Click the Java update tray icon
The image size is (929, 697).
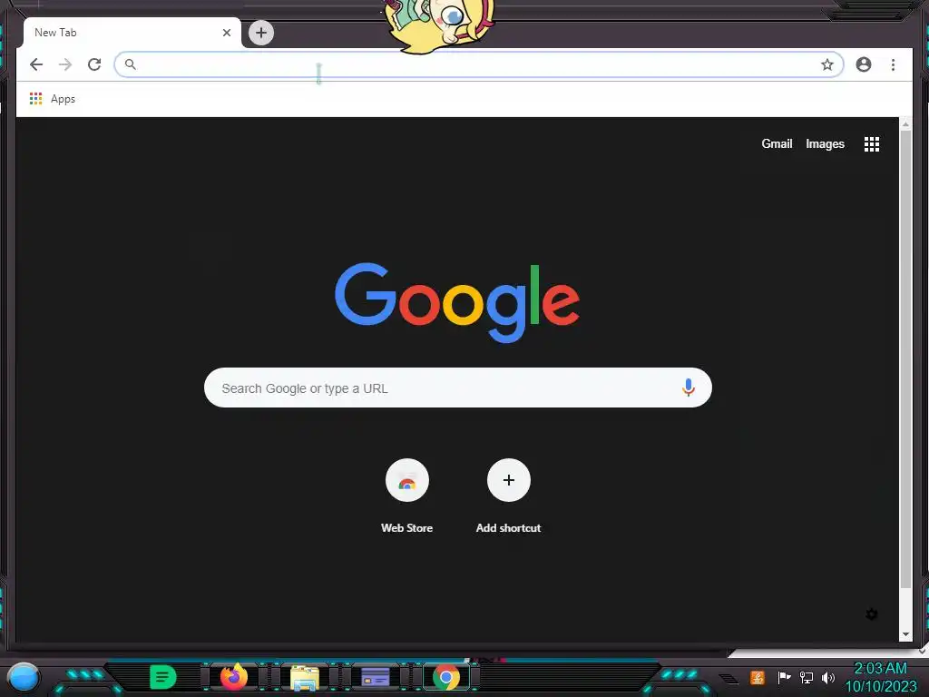pyautogui.click(x=757, y=677)
